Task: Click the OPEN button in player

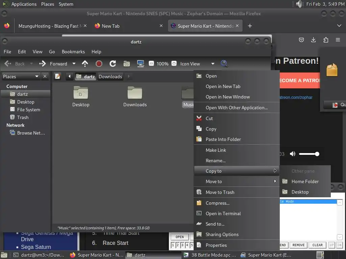Action: click(180, 237)
